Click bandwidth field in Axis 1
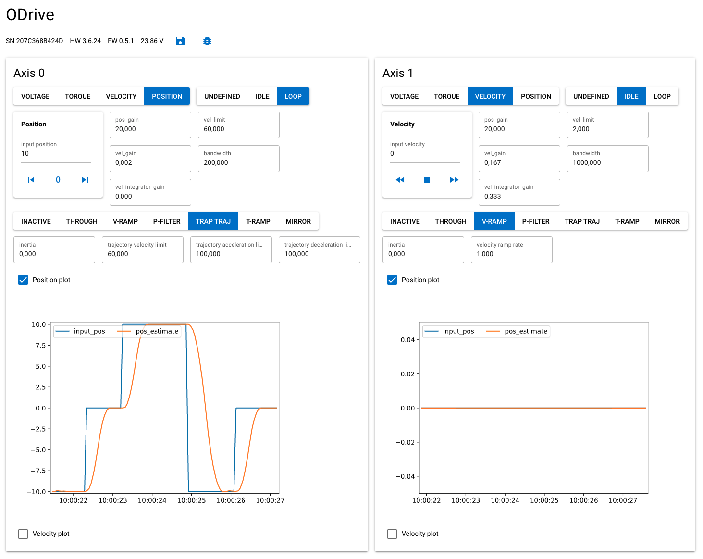Image resolution: width=703 pixels, height=559 pixels. click(608, 159)
